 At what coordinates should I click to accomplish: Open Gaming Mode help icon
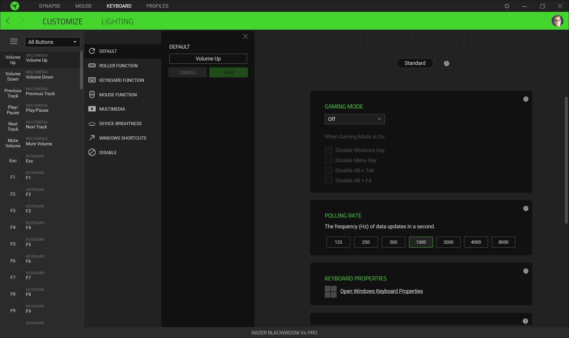click(x=526, y=99)
